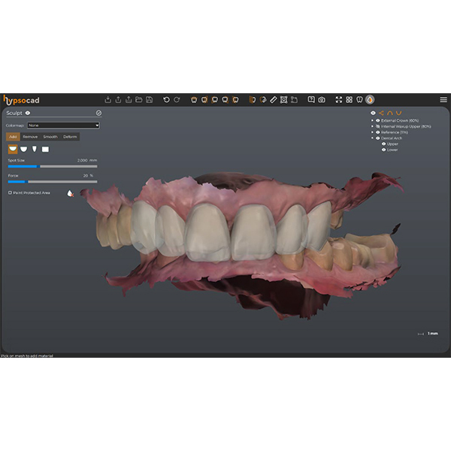Toggle visibility of the Upper arch
The height and width of the screenshot is (451, 451).
tap(383, 144)
